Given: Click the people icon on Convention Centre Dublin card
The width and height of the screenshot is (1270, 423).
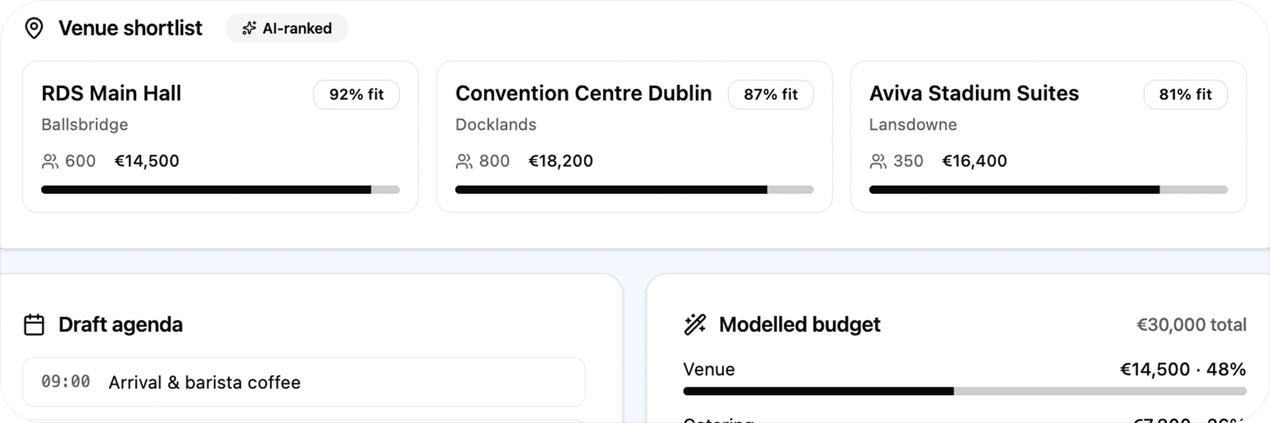Looking at the screenshot, I should coord(464,161).
